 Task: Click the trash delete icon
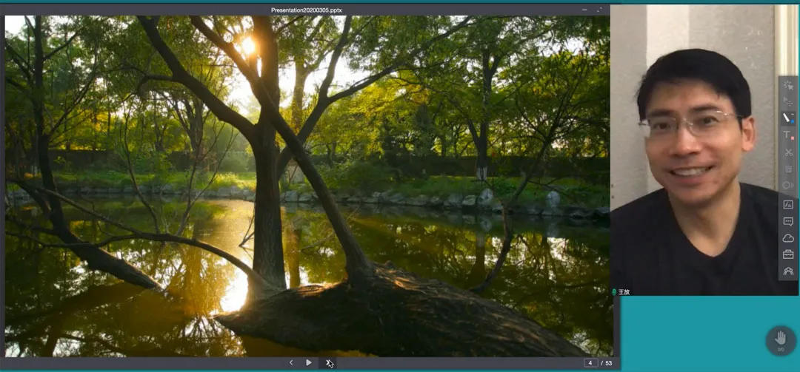click(788, 169)
